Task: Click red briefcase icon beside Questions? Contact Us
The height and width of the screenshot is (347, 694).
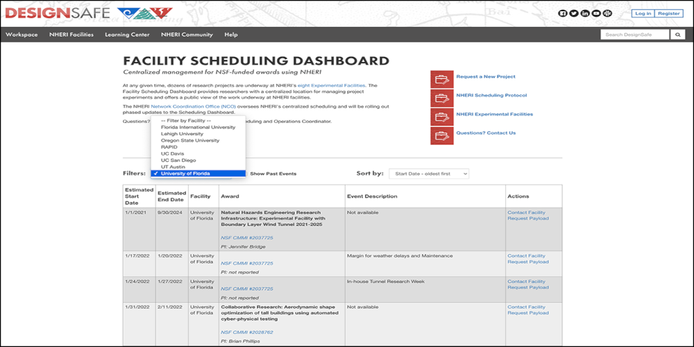Action: coord(441,135)
